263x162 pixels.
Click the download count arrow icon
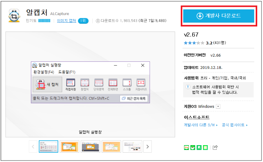[98, 21]
